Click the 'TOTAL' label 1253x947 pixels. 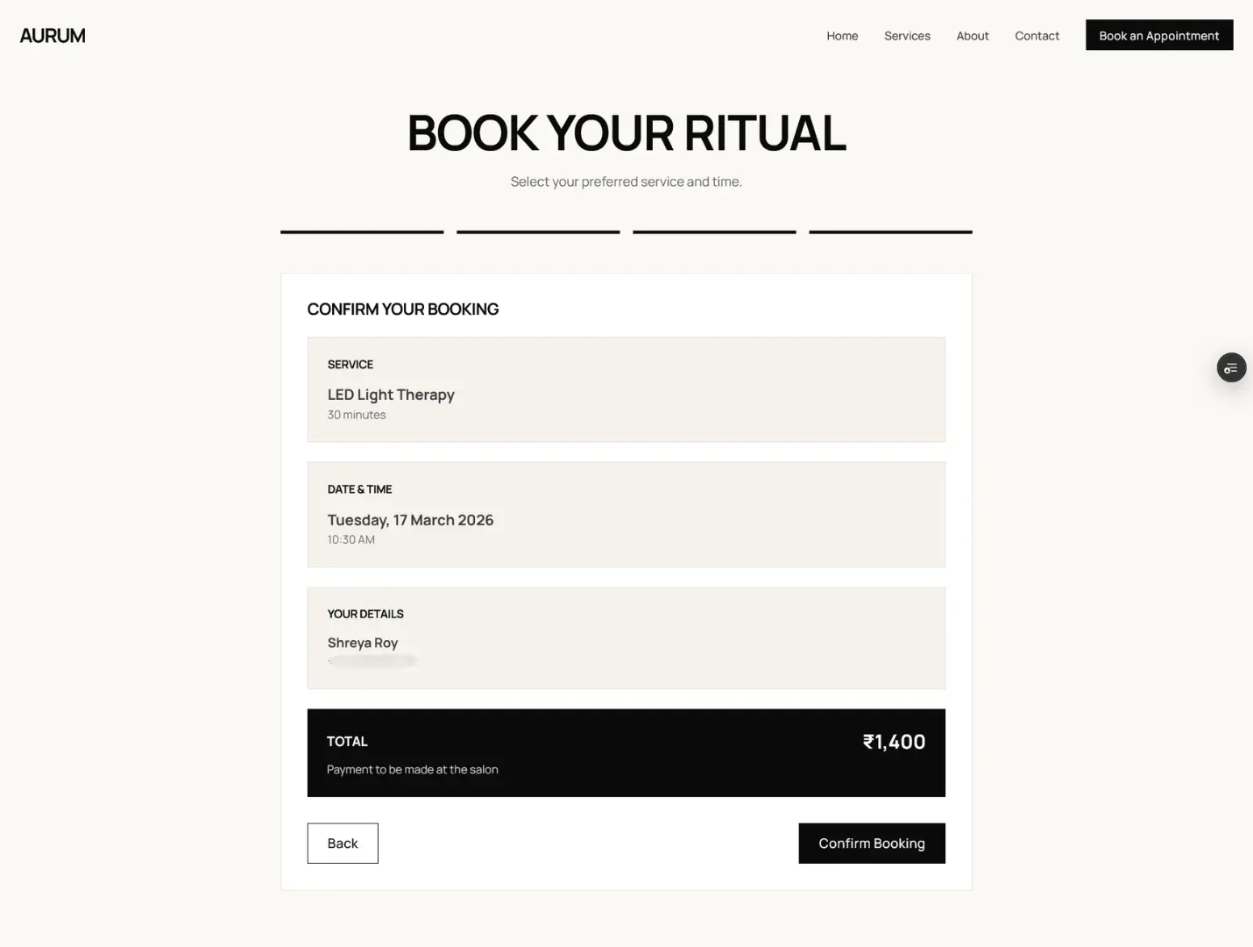(x=347, y=741)
